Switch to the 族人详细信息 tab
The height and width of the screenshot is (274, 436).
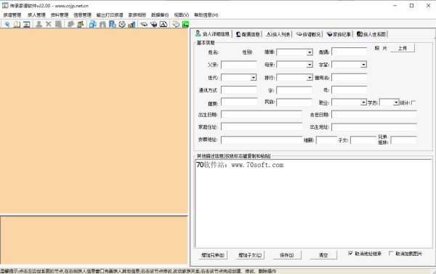[212, 34]
